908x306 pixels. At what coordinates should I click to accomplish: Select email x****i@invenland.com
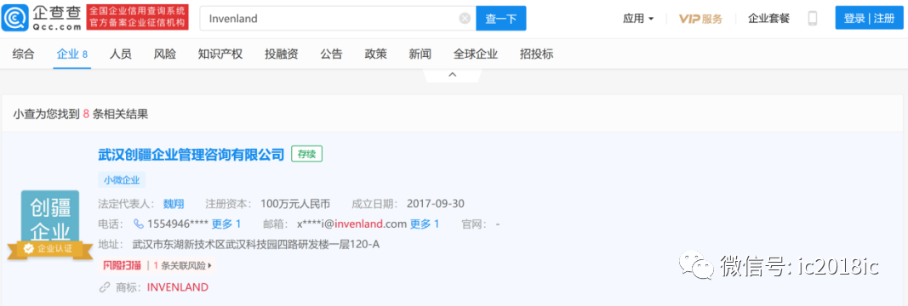(x=352, y=224)
